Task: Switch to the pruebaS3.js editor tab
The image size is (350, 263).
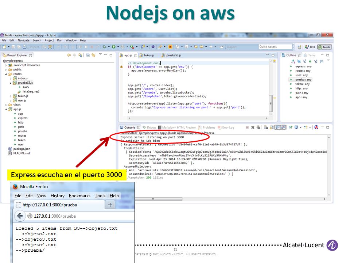Action: point(171,55)
